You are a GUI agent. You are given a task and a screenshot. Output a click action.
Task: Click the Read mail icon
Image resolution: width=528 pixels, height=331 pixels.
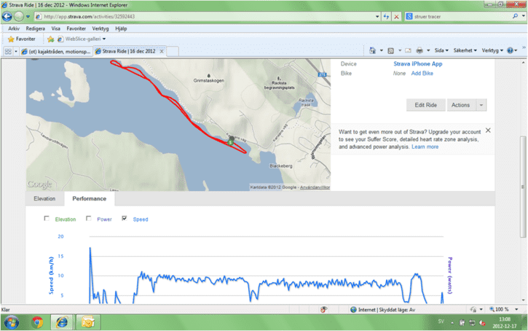[x=408, y=50]
